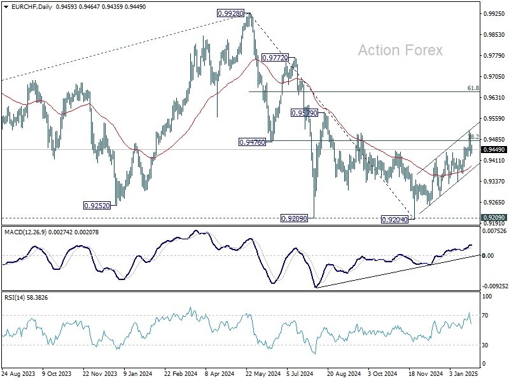
Task: Click the RSI(14) 58.3826 indicator label
Action: tap(26, 297)
